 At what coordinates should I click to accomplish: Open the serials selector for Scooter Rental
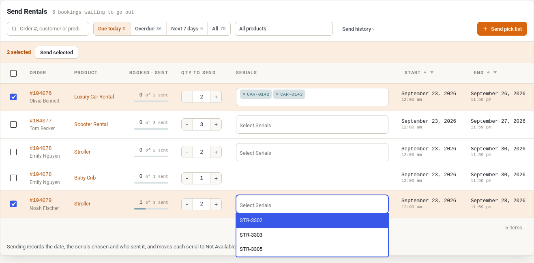[312, 125]
